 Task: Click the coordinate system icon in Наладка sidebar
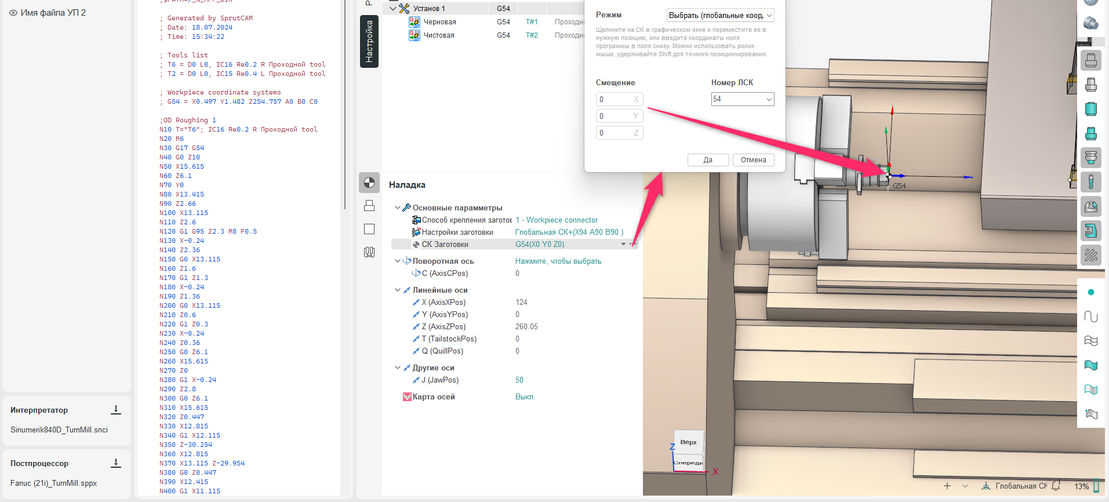(x=369, y=183)
